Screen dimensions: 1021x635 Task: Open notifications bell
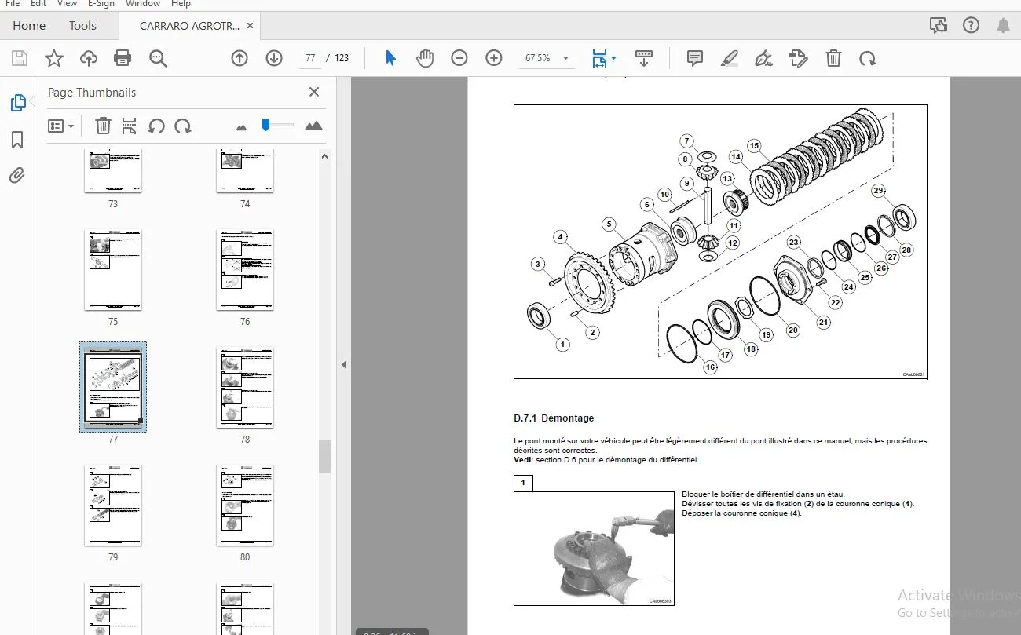(1003, 25)
